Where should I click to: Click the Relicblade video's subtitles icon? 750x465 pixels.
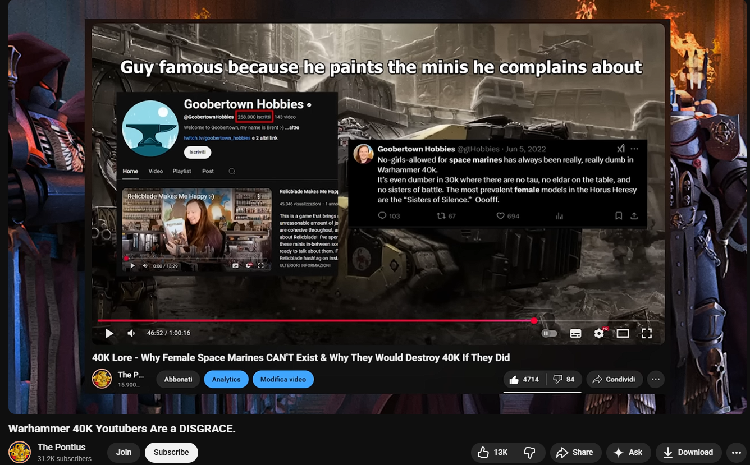235,266
